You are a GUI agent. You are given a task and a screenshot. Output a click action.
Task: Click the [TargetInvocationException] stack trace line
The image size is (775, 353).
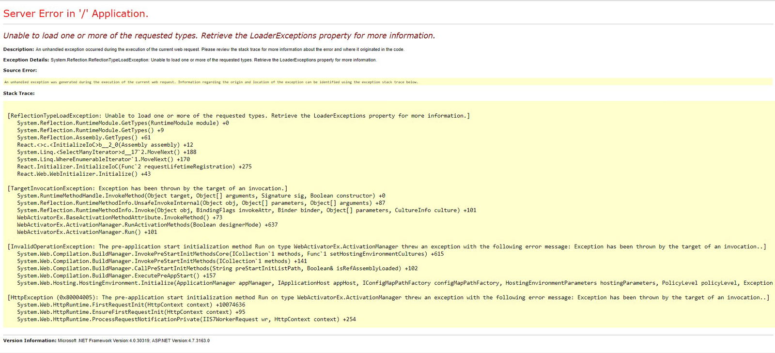pos(147,188)
